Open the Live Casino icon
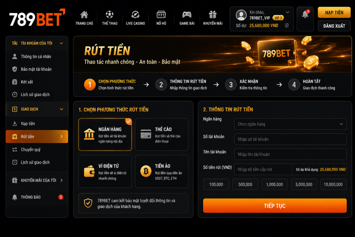This screenshot has width=355, height=237. tap(136, 15)
